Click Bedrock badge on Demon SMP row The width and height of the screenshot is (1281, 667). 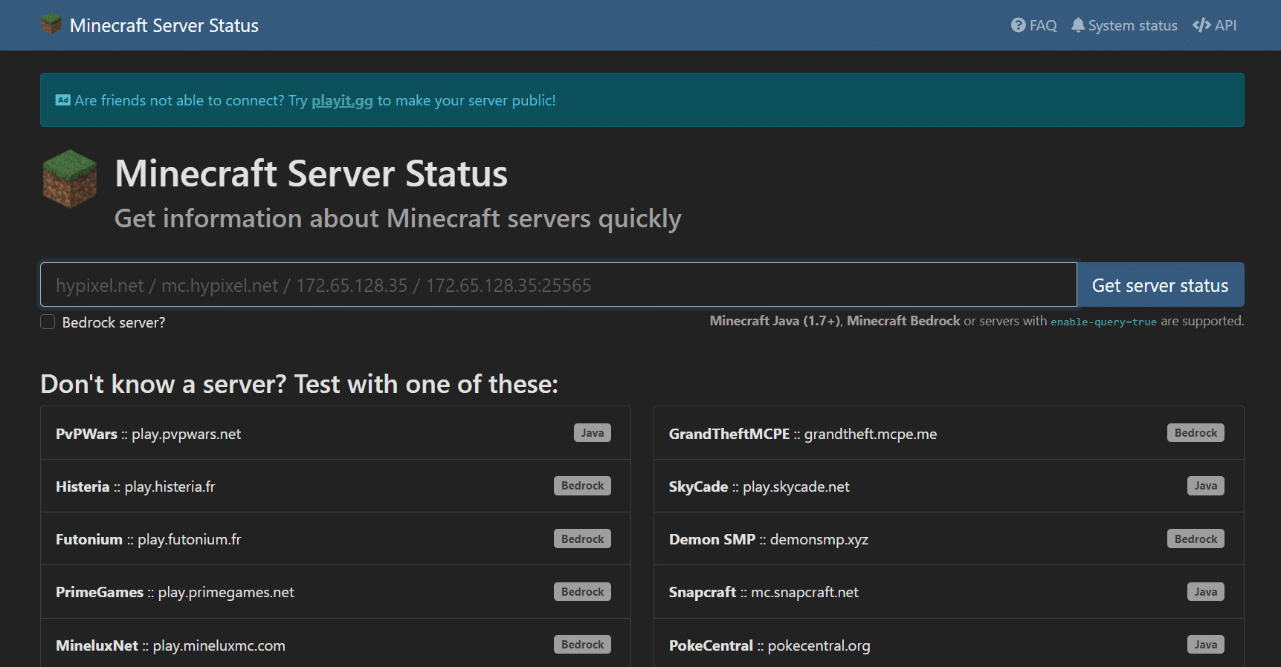tap(1196, 539)
